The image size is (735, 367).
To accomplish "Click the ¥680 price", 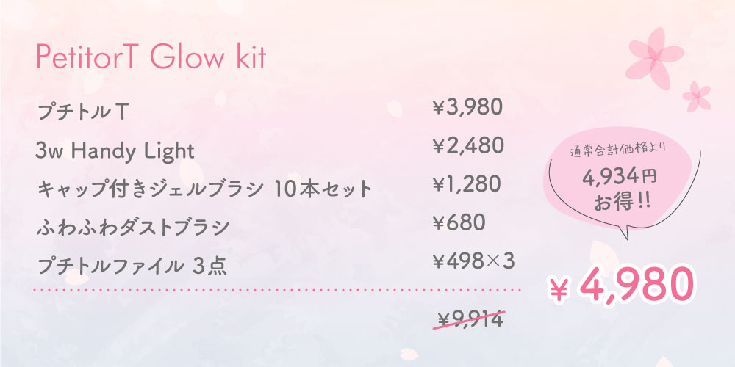I will [460, 222].
